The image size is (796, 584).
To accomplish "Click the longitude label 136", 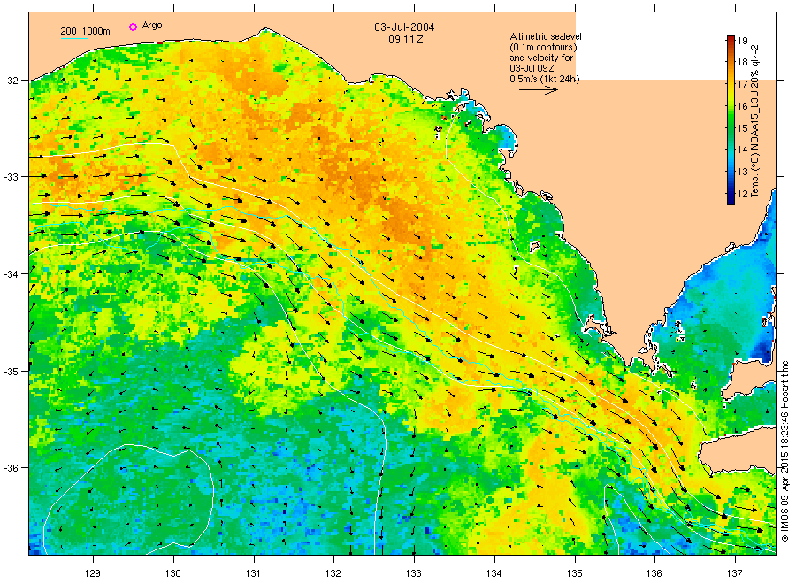I will (654, 574).
